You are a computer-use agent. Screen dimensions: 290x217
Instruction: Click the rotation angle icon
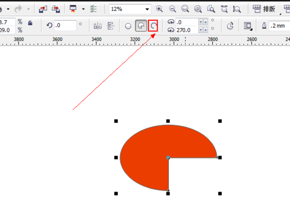(x=49, y=25)
